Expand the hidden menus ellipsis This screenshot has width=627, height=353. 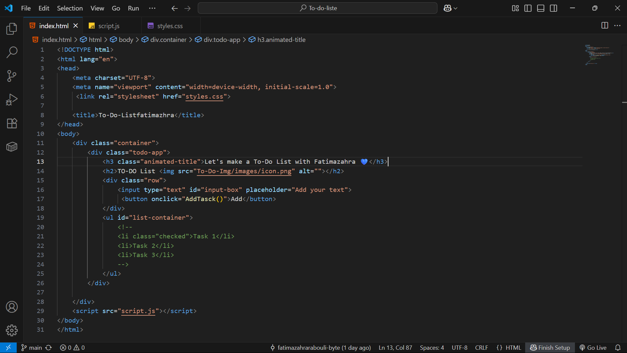[x=152, y=8]
